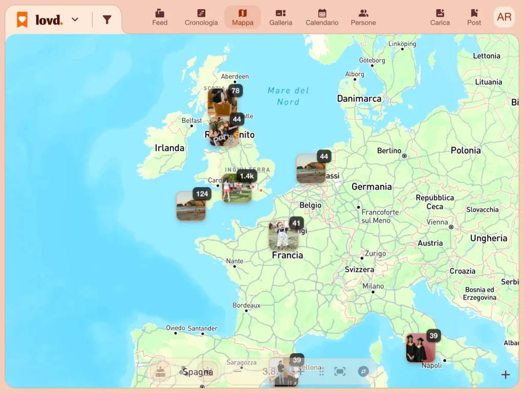The image size is (524, 393).
Task: Click the Francia country label
Action: (288, 255)
